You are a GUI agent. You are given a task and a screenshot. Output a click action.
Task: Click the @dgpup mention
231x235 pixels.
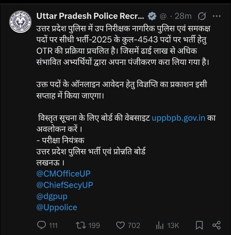(x=52, y=196)
